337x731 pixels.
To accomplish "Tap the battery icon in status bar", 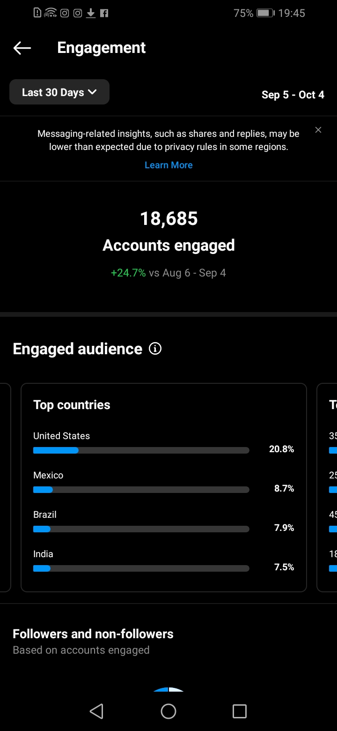I will point(265,13).
